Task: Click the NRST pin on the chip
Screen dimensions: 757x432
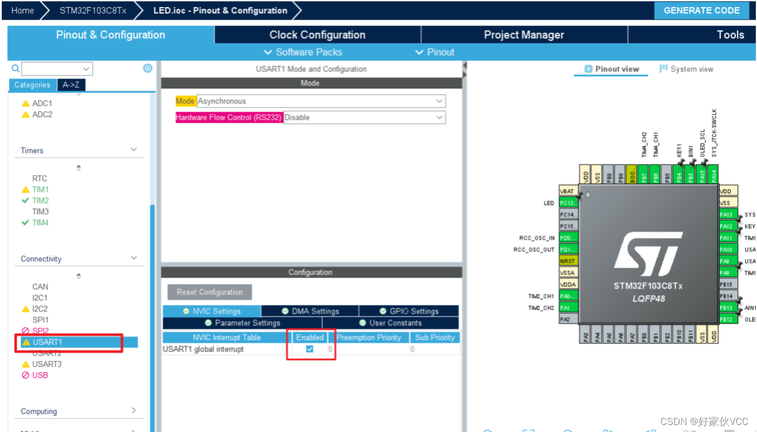Action: coord(568,261)
